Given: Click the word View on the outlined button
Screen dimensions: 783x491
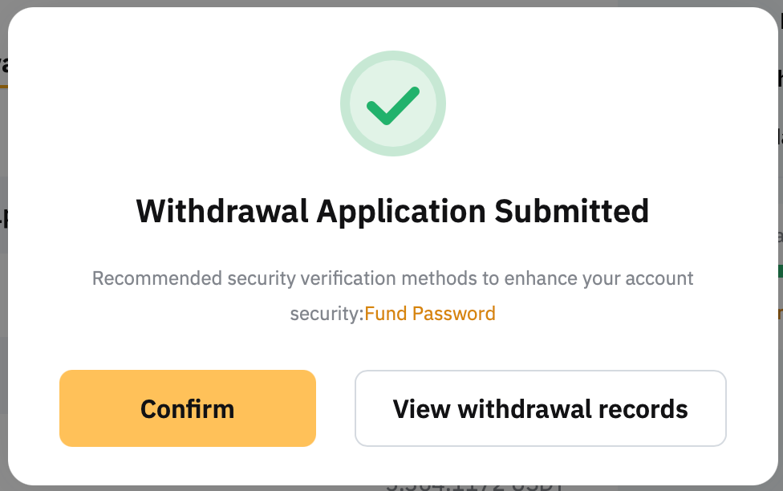Looking at the screenshot, I should [x=422, y=409].
